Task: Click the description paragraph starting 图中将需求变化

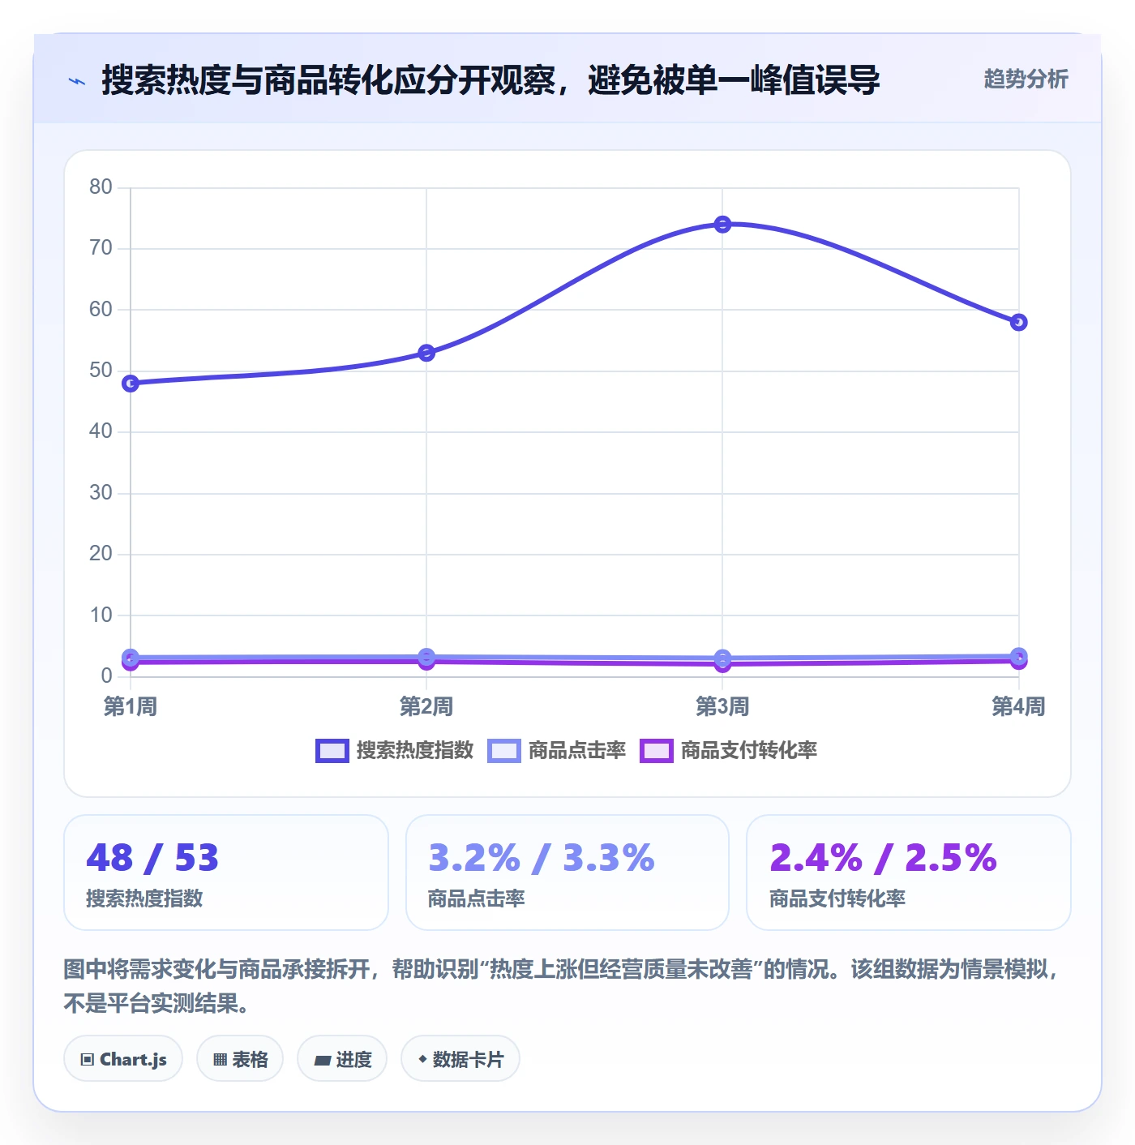Action: pyautogui.click(x=563, y=986)
